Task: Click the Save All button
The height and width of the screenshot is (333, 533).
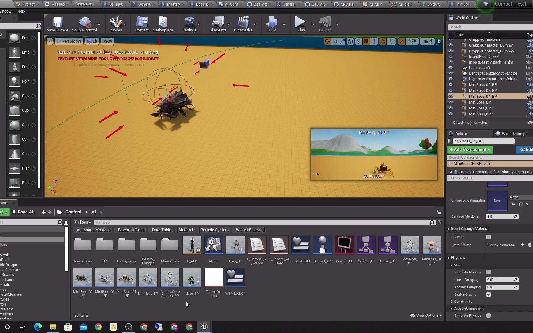Action: (x=23, y=212)
